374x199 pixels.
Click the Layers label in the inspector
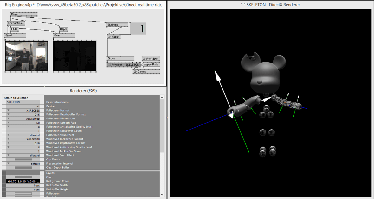coord(50,173)
